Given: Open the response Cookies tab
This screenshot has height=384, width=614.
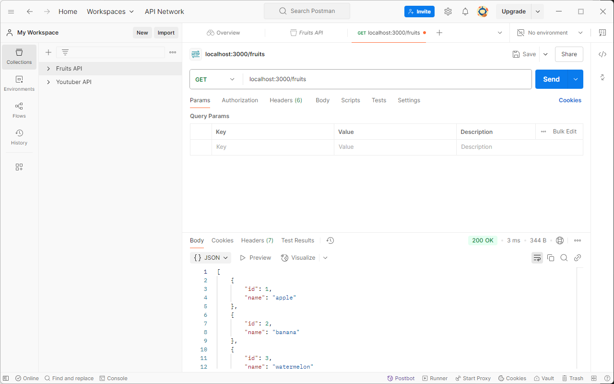Looking at the screenshot, I should [223, 240].
